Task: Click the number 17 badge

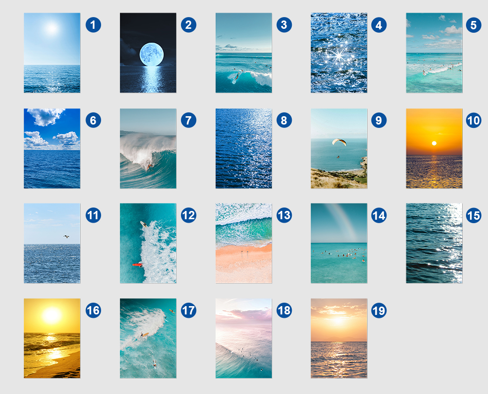Action: (x=188, y=311)
